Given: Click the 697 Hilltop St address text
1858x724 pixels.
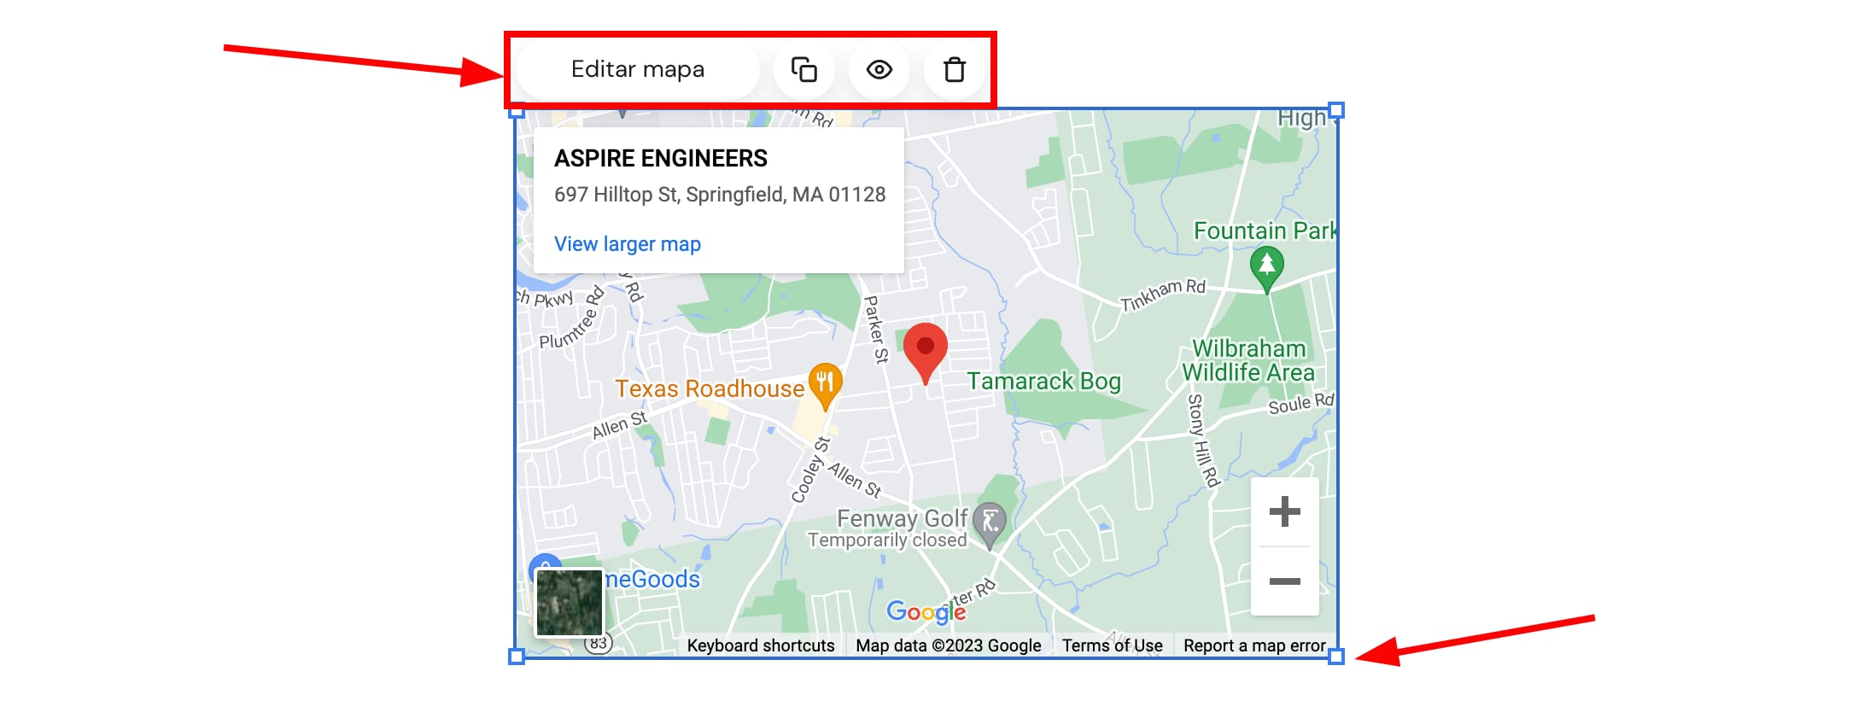Looking at the screenshot, I should [x=720, y=195].
